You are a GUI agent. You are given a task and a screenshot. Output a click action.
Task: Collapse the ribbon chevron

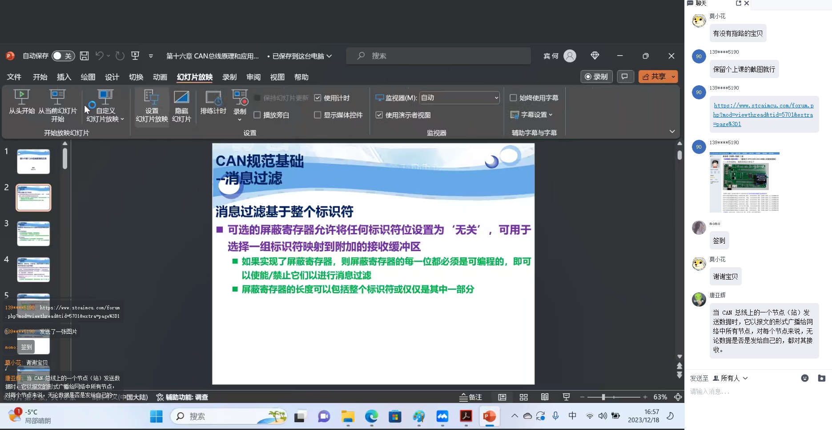(x=672, y=131)
